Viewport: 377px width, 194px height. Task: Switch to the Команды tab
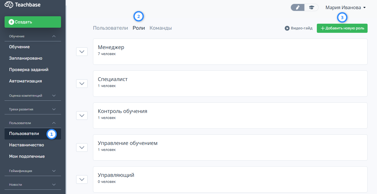(x=161, y=28)
